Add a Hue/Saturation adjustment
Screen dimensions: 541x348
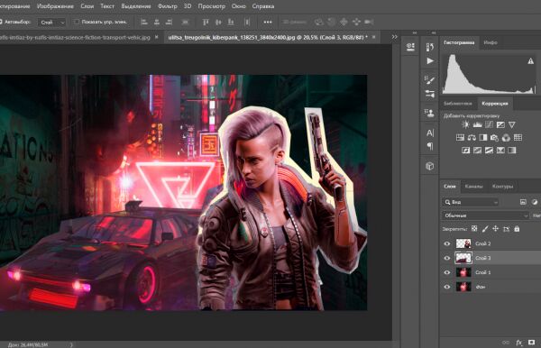[x=460, y=138]
